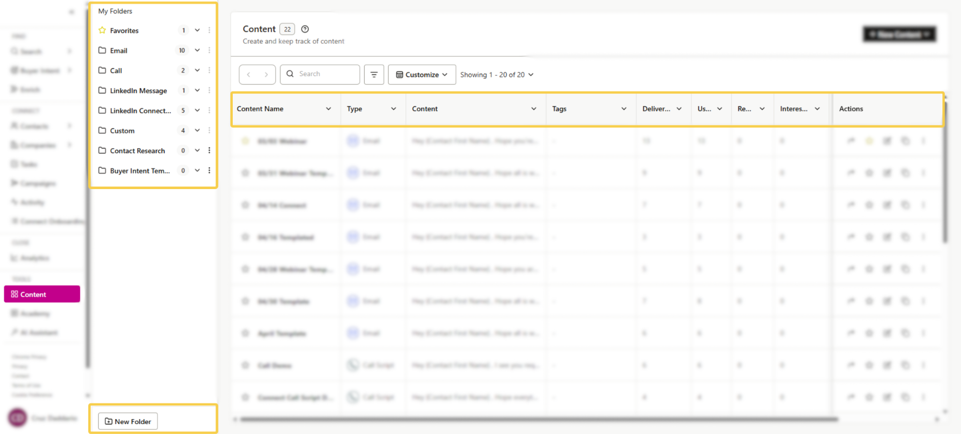Viewport: 961px width, 434px height.
Task: Click the Email folder count badge 10
Action: coord(182,50)
